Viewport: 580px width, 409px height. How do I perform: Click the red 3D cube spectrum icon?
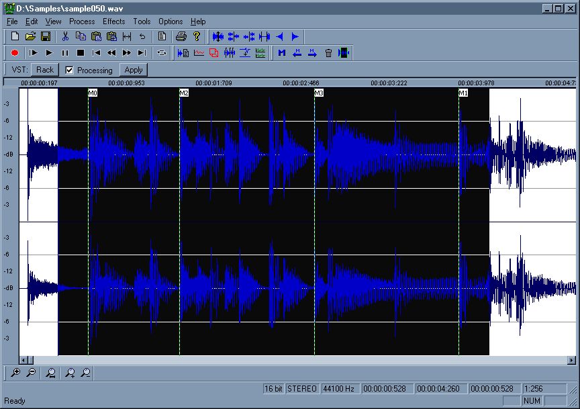[x=213, y=53]
